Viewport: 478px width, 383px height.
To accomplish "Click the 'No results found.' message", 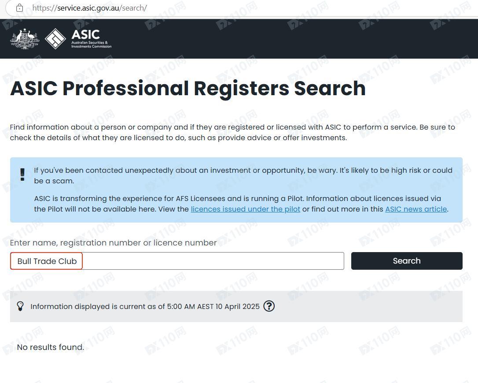I will [x=50, y=347].
